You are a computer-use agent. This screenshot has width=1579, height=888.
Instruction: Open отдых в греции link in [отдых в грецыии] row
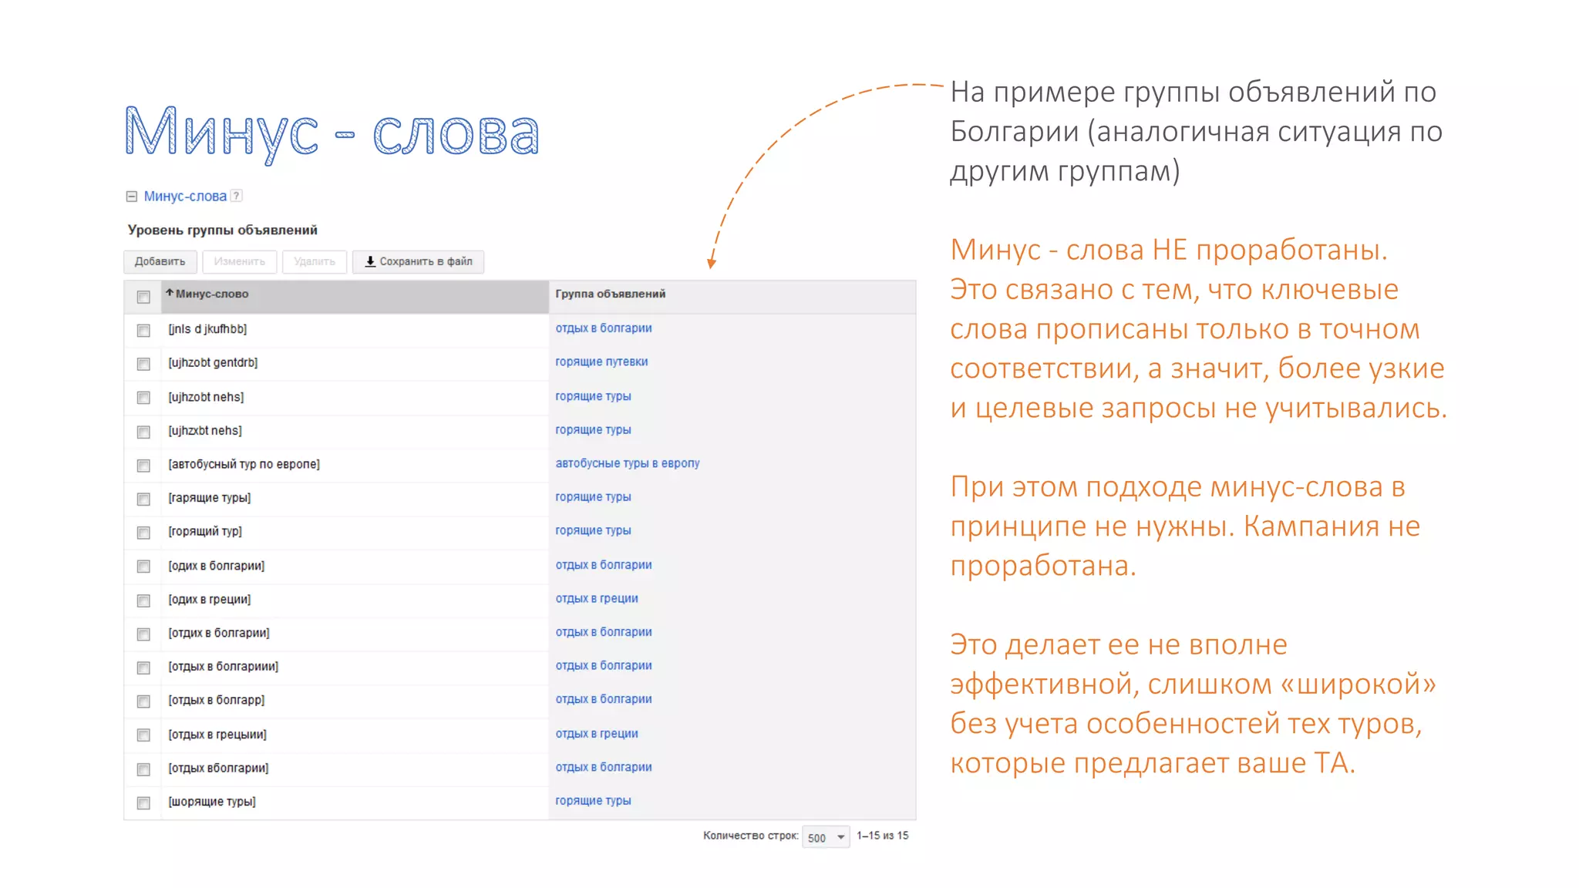point(597,734)
